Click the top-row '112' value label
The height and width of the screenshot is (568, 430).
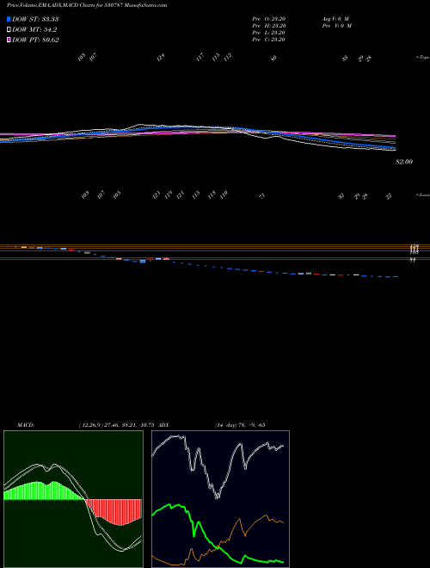227,57
